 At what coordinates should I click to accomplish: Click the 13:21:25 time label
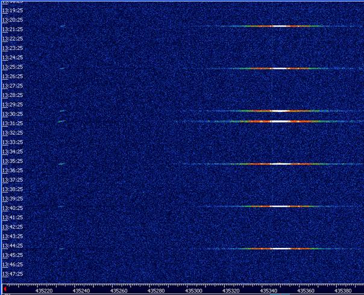(x=13, y=29)
